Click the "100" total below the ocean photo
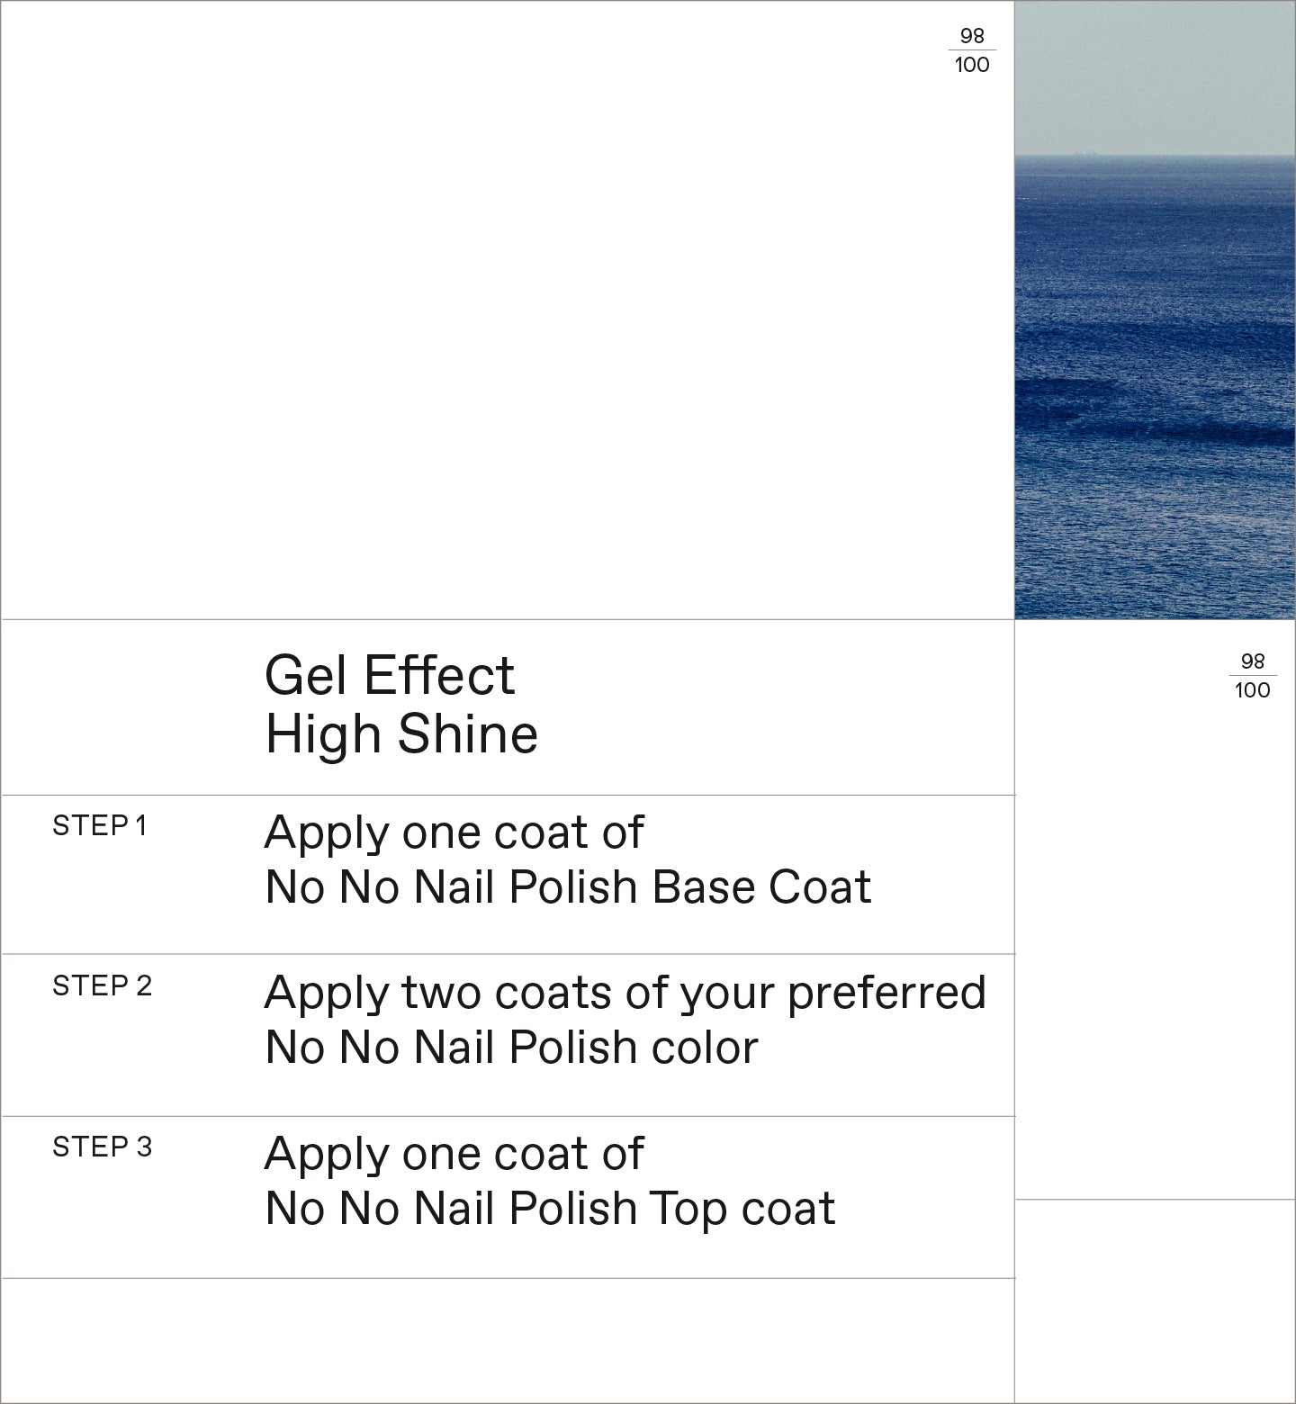 [1253, 690]
